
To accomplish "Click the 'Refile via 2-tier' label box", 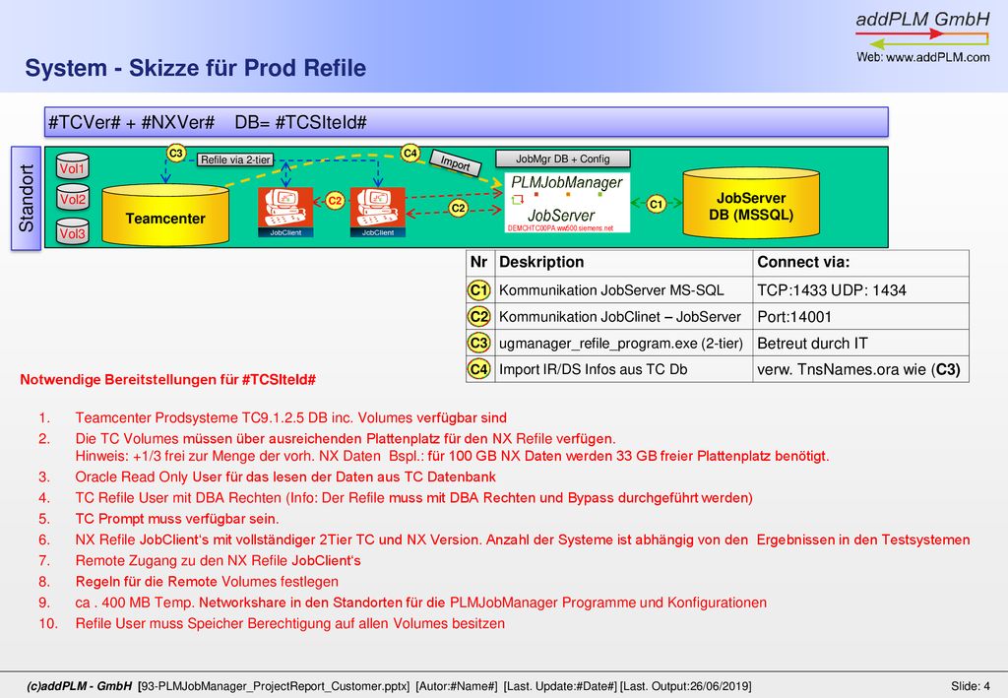I will [235, 159].
